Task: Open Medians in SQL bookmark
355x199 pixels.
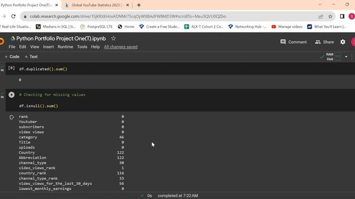Action: point(55,27)
